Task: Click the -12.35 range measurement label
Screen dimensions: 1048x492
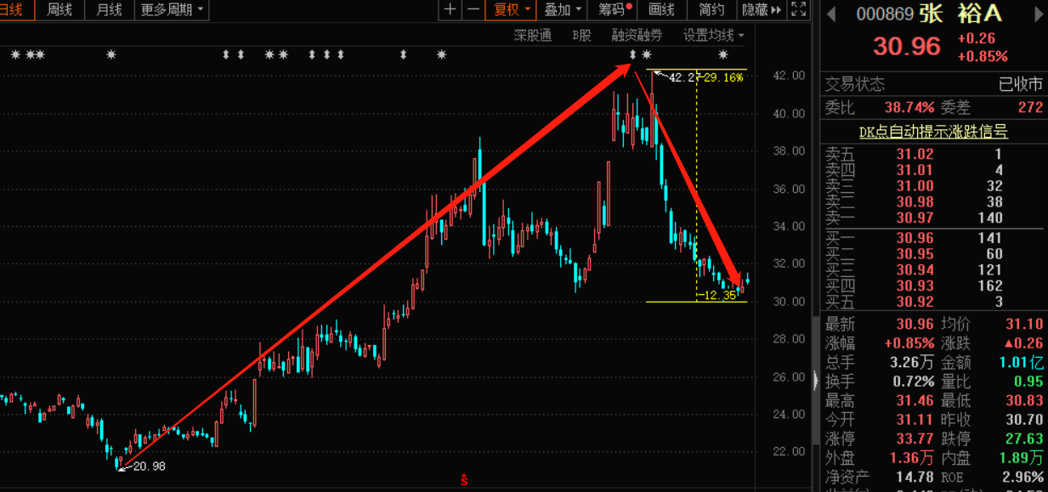Action: coord(716,295)
